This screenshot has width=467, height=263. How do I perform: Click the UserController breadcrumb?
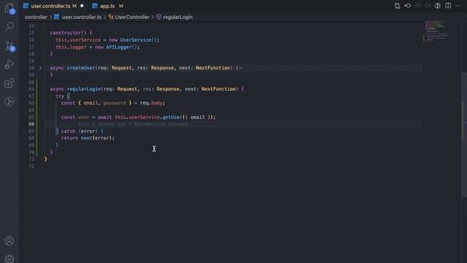tap(132, 17)
